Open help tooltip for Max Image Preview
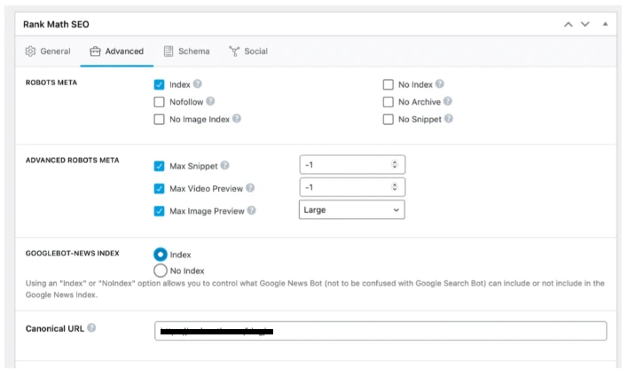The height and width of the screenshot is (377, 628). tap(252, 210)
